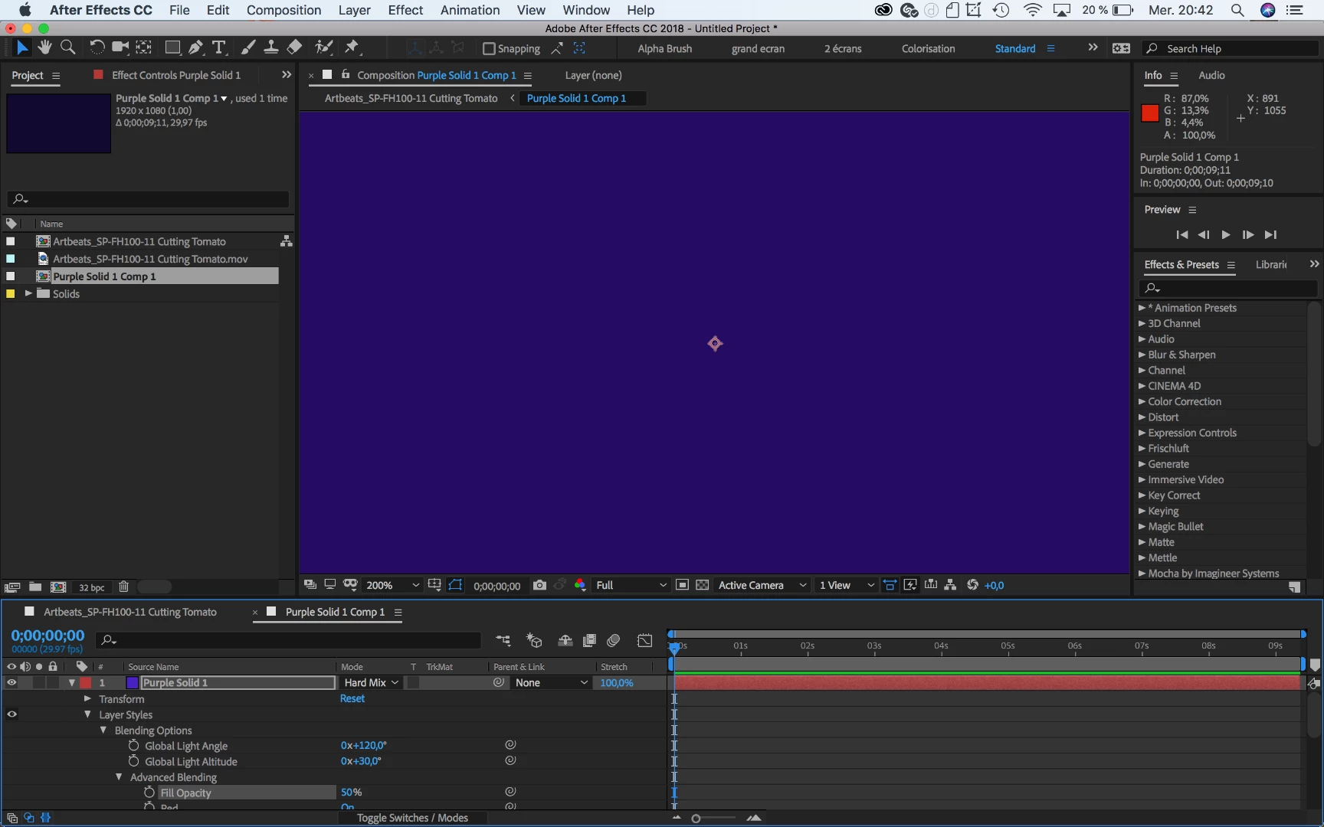Open the Graph Editor in timeline

pyautogui.click(x=645, y=640)
